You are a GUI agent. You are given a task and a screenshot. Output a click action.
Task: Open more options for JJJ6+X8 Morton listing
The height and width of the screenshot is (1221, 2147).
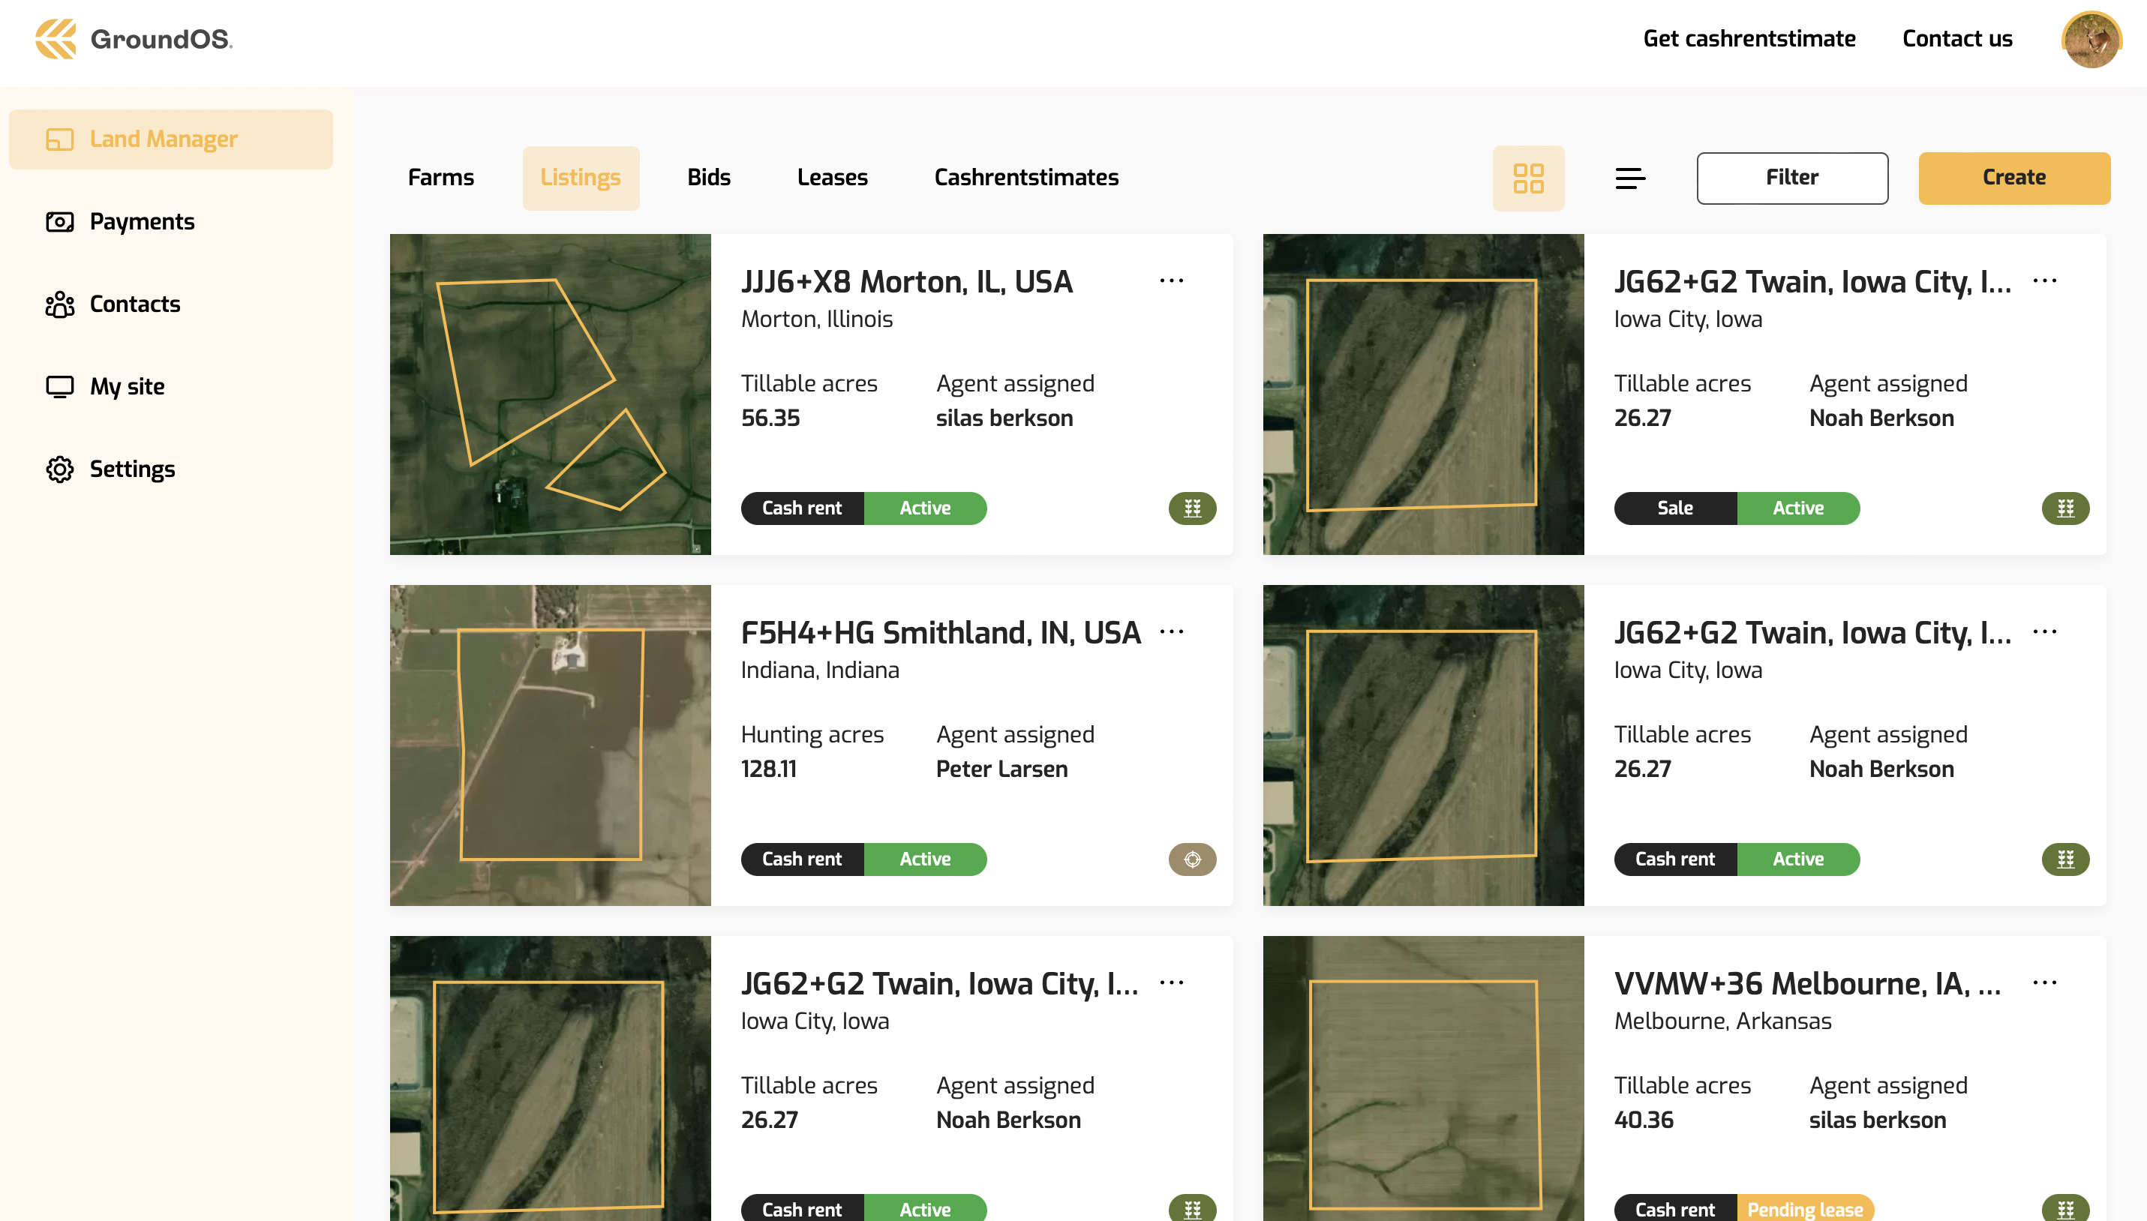point(1171,280)
